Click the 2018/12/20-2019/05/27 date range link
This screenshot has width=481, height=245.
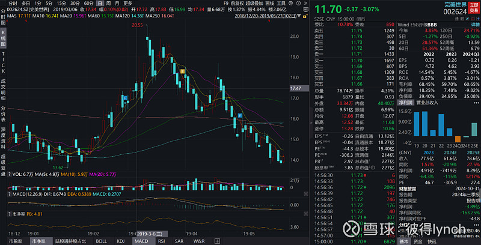point(266,16)
